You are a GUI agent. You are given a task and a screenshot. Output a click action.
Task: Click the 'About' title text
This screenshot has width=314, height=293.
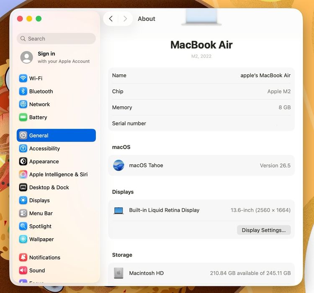147,19
